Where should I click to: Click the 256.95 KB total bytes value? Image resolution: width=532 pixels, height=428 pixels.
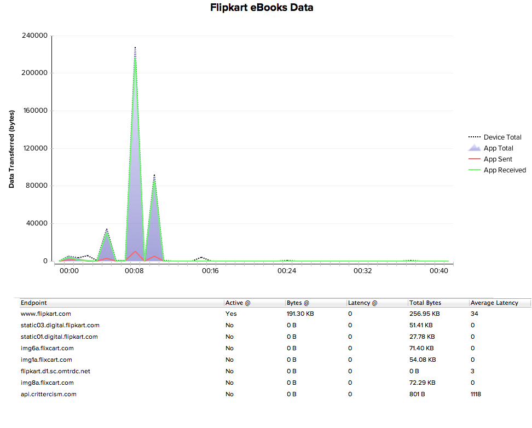[x=424, y=314]
